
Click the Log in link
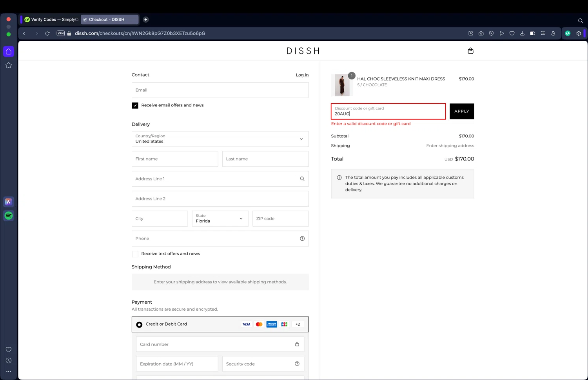[302, 75]
